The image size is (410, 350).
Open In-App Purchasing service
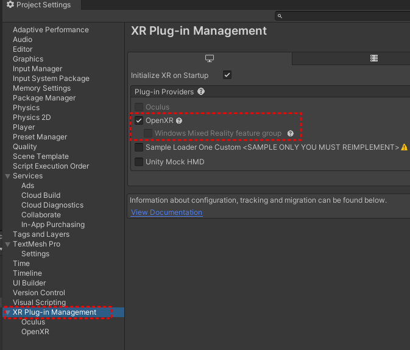pyautogui.click(x=53, y=225)
